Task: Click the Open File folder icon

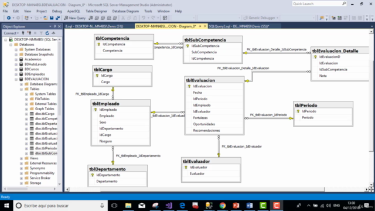Action: click(x=46, y=18)
